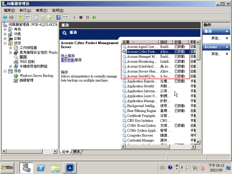This screenshot has width=232, height=174.
Task: Open the 檢視(V) menu
Action: click(41, 10)
